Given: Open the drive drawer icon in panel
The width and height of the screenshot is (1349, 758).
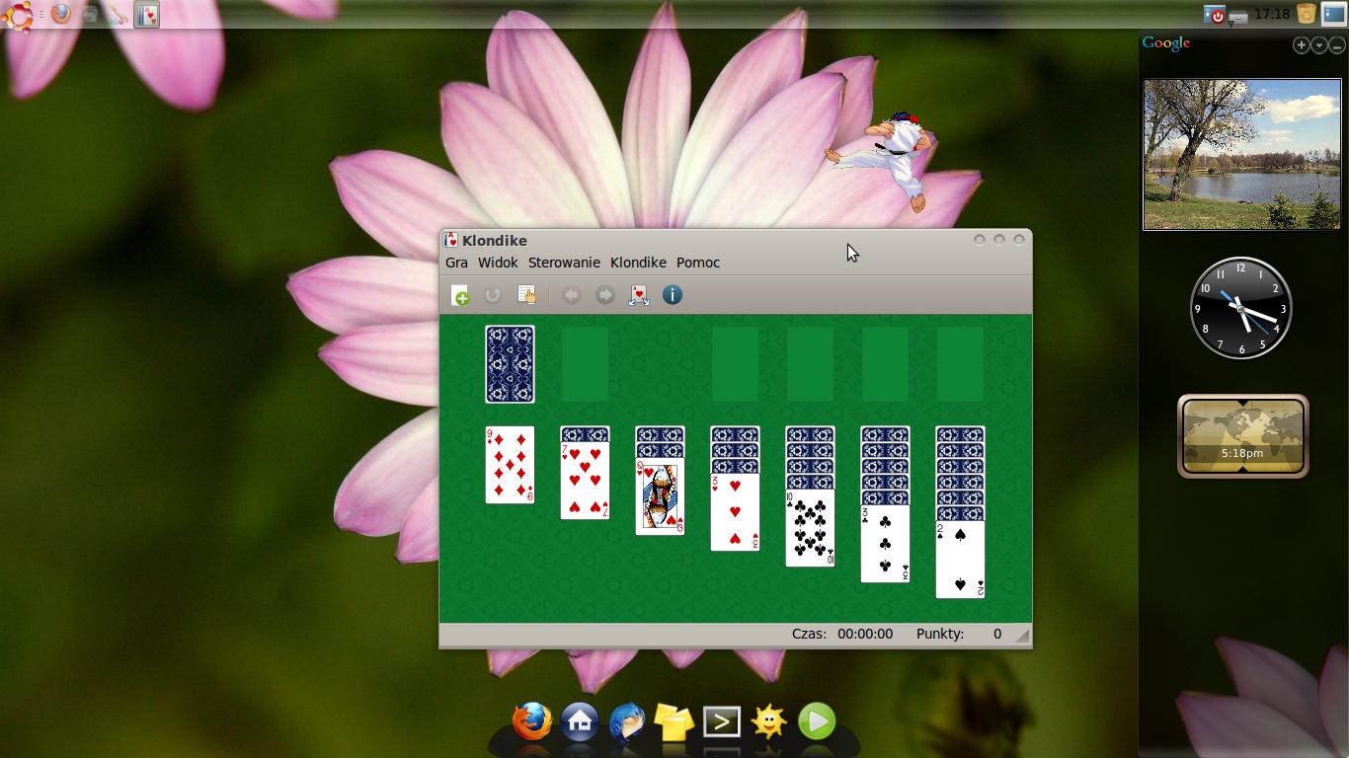Looking at the screenshot, I should (x=1237, y=16).
